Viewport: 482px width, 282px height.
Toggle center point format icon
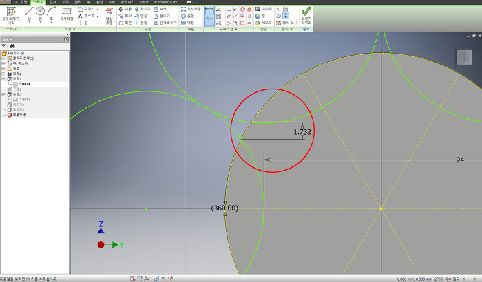(286, 16)
